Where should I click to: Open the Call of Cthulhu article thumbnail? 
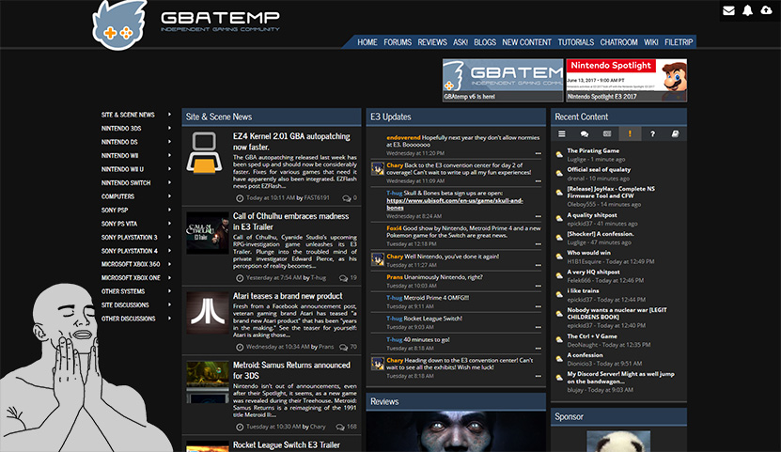pos(208,233)
